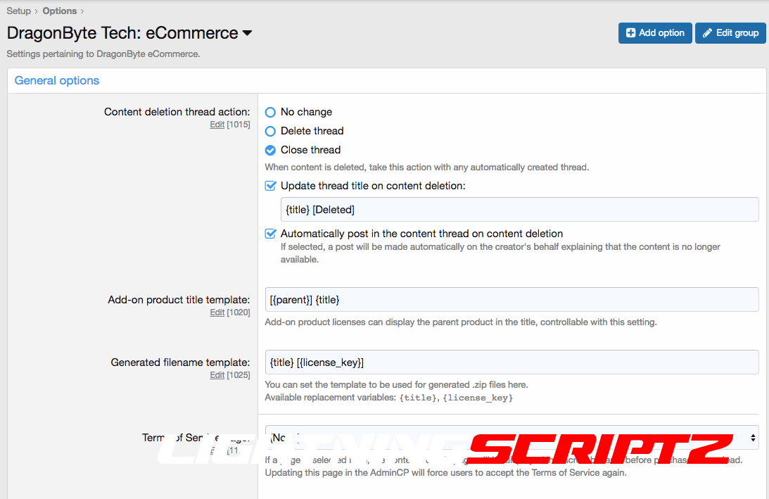Viewport: 769px width, 499px height.
Task: Select the Delete thread radio option
Action: [270, 131]
